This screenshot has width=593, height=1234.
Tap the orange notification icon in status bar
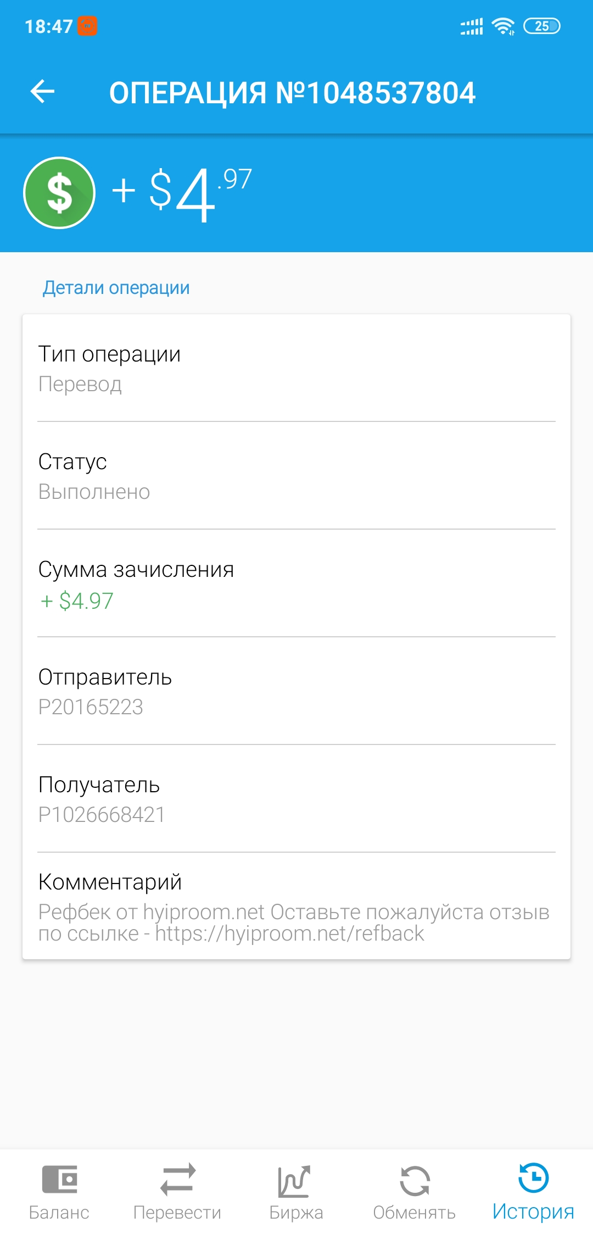point(87,26)
